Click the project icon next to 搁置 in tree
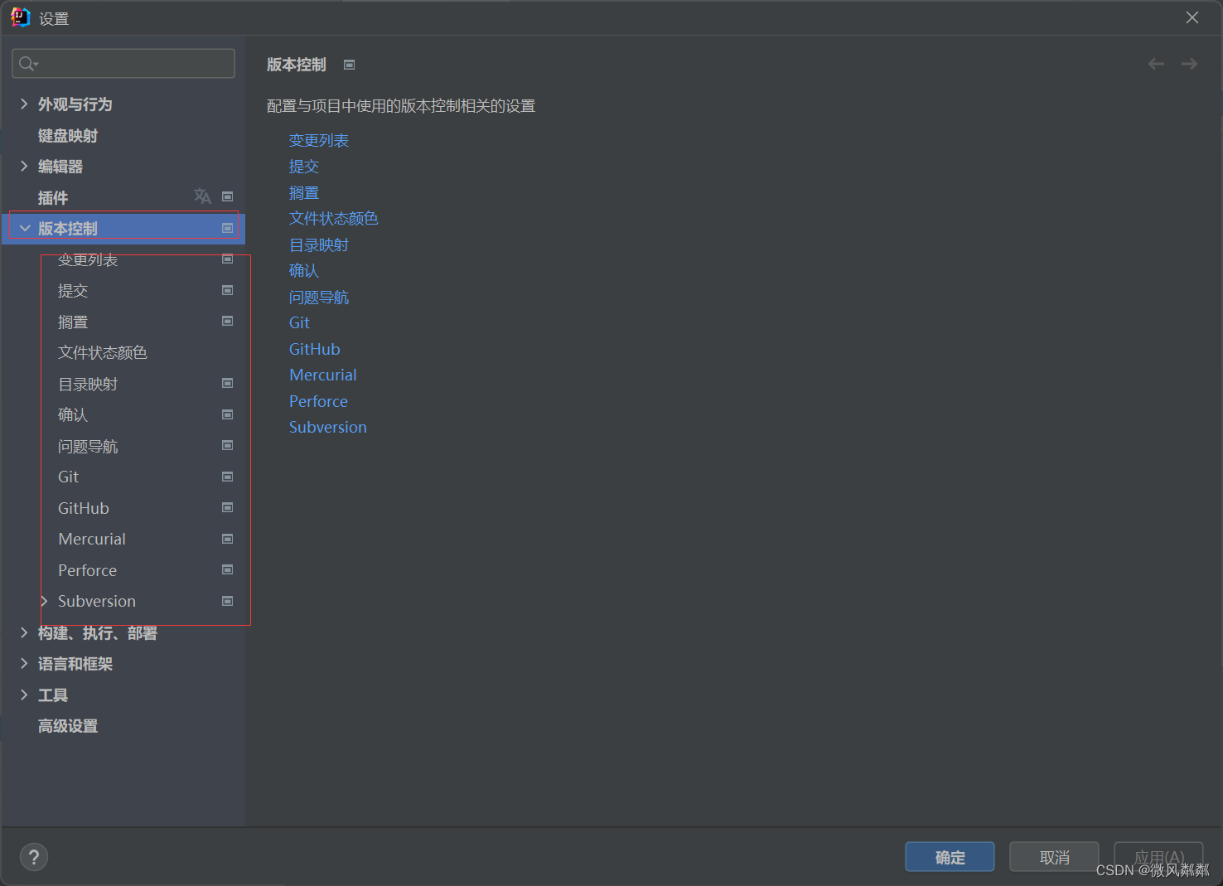The height and width of the screenshot is (886, 1223). (227, 322)
